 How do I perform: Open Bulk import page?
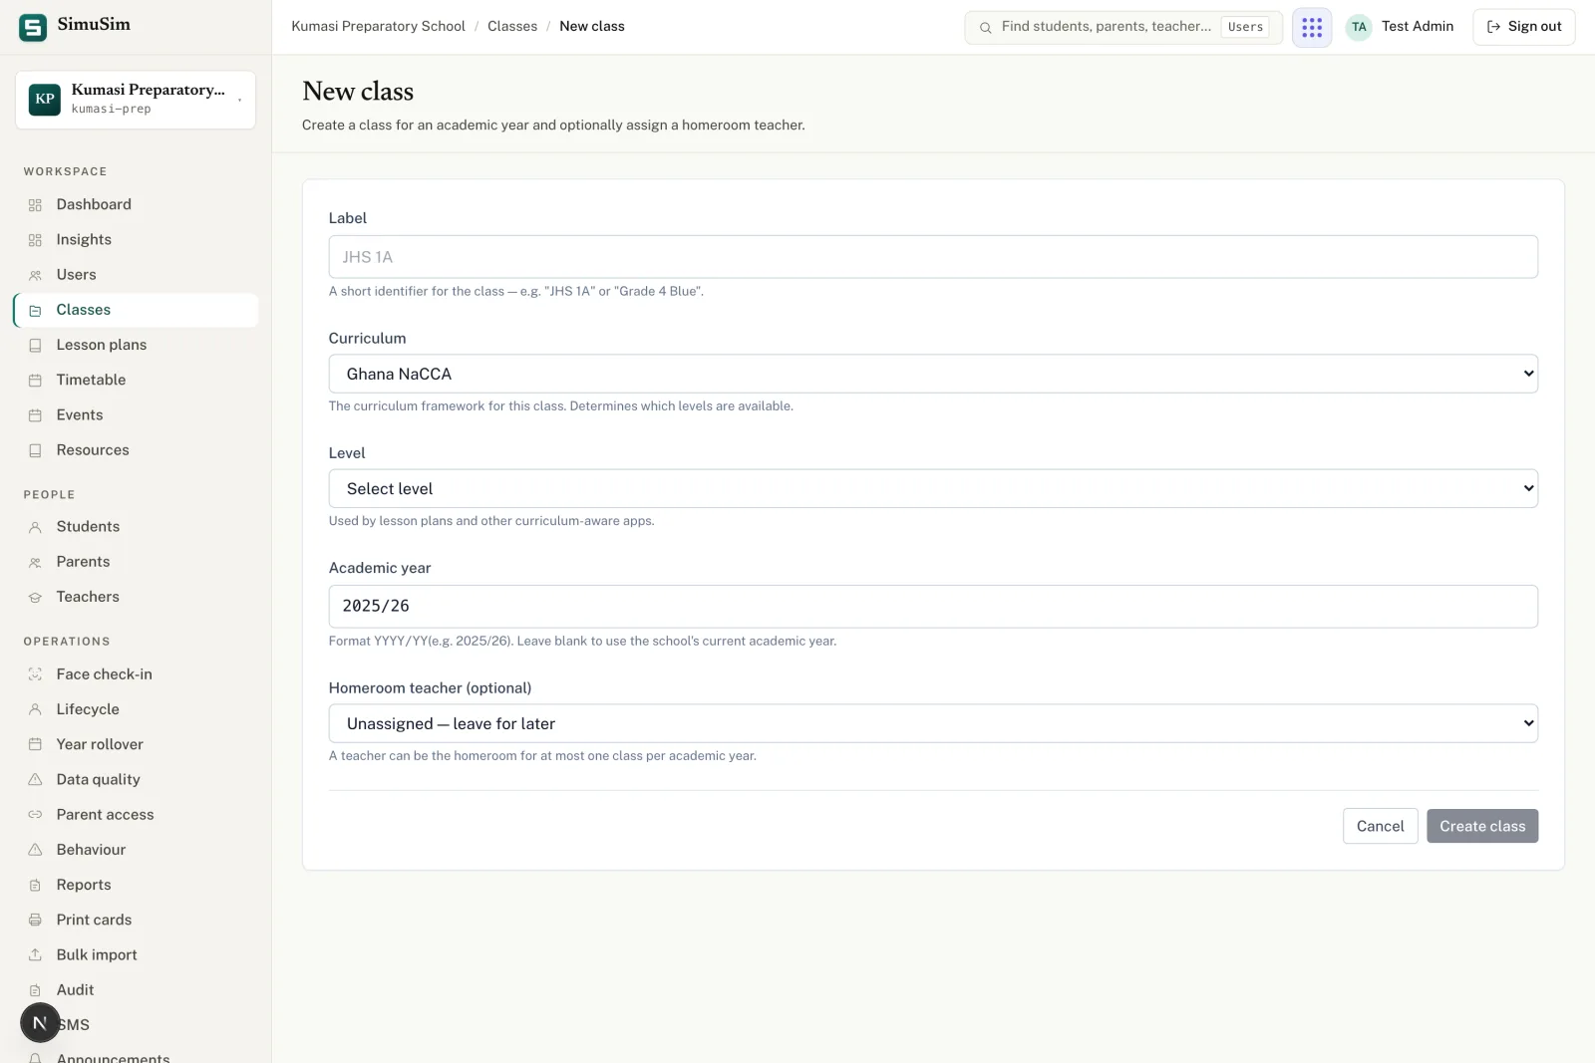tap(136, 954)
